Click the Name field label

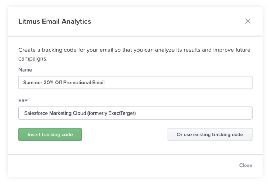tap(25, 70)
